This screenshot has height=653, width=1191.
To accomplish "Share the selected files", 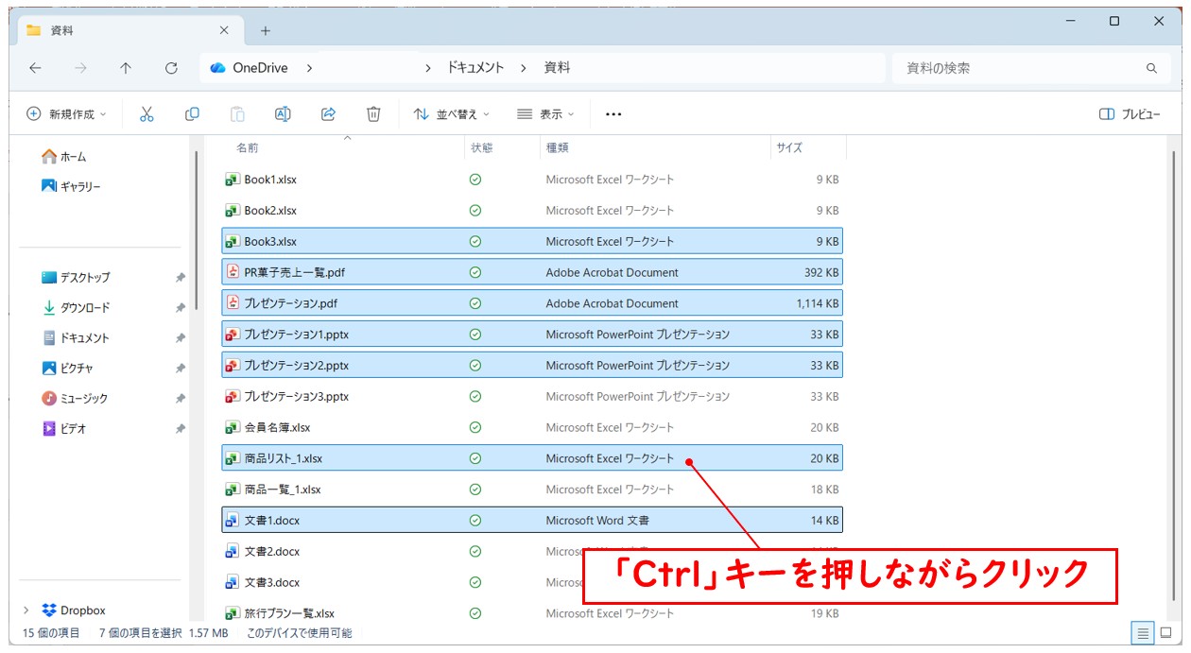I will coord(327,113).
